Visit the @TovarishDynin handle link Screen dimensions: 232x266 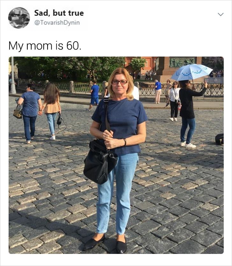pyautogui.click(x=57, y=23)
